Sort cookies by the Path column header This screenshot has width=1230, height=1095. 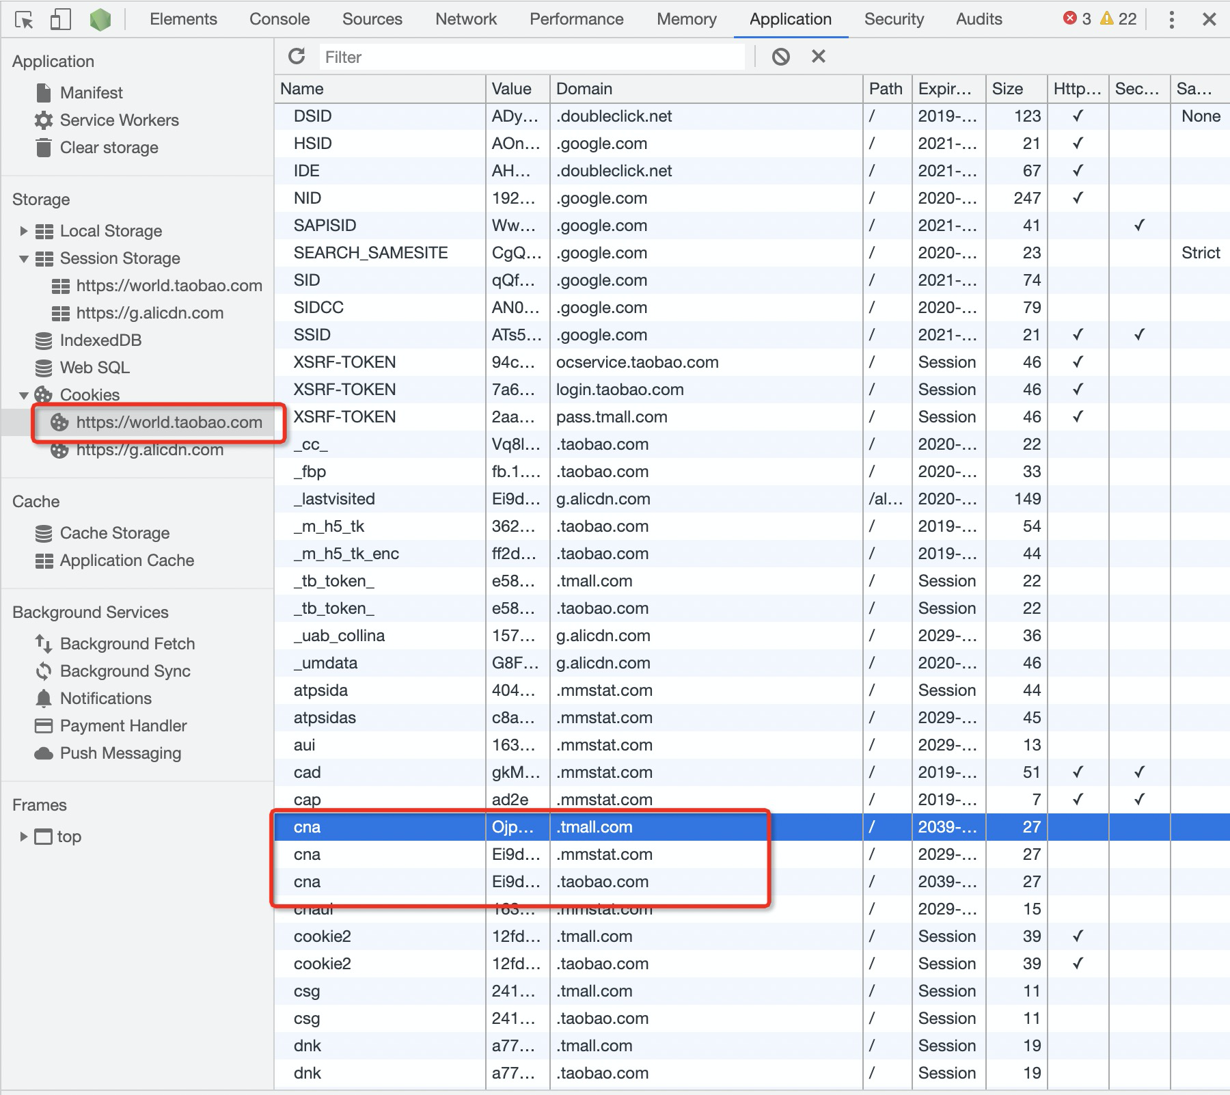(887, 89)
